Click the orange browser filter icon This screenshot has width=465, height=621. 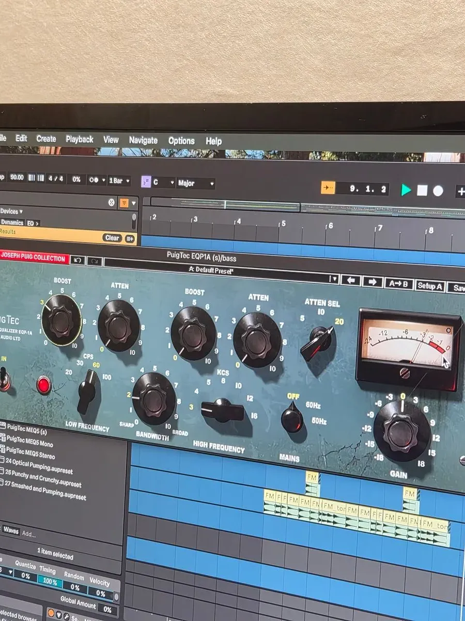tap(125, 203)
